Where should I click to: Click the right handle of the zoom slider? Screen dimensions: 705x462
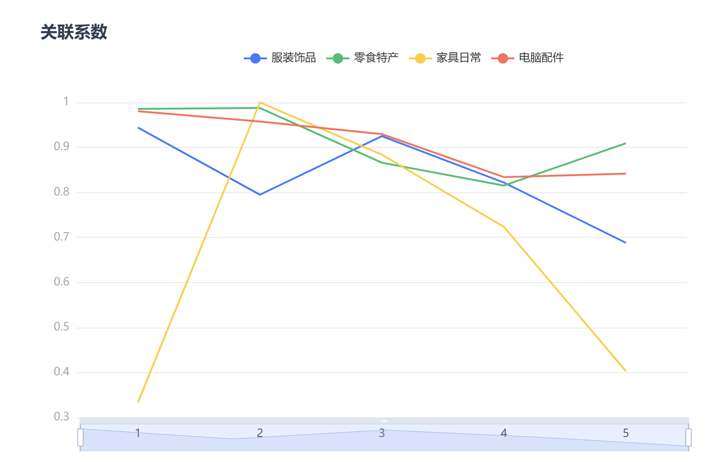(688, 437)
